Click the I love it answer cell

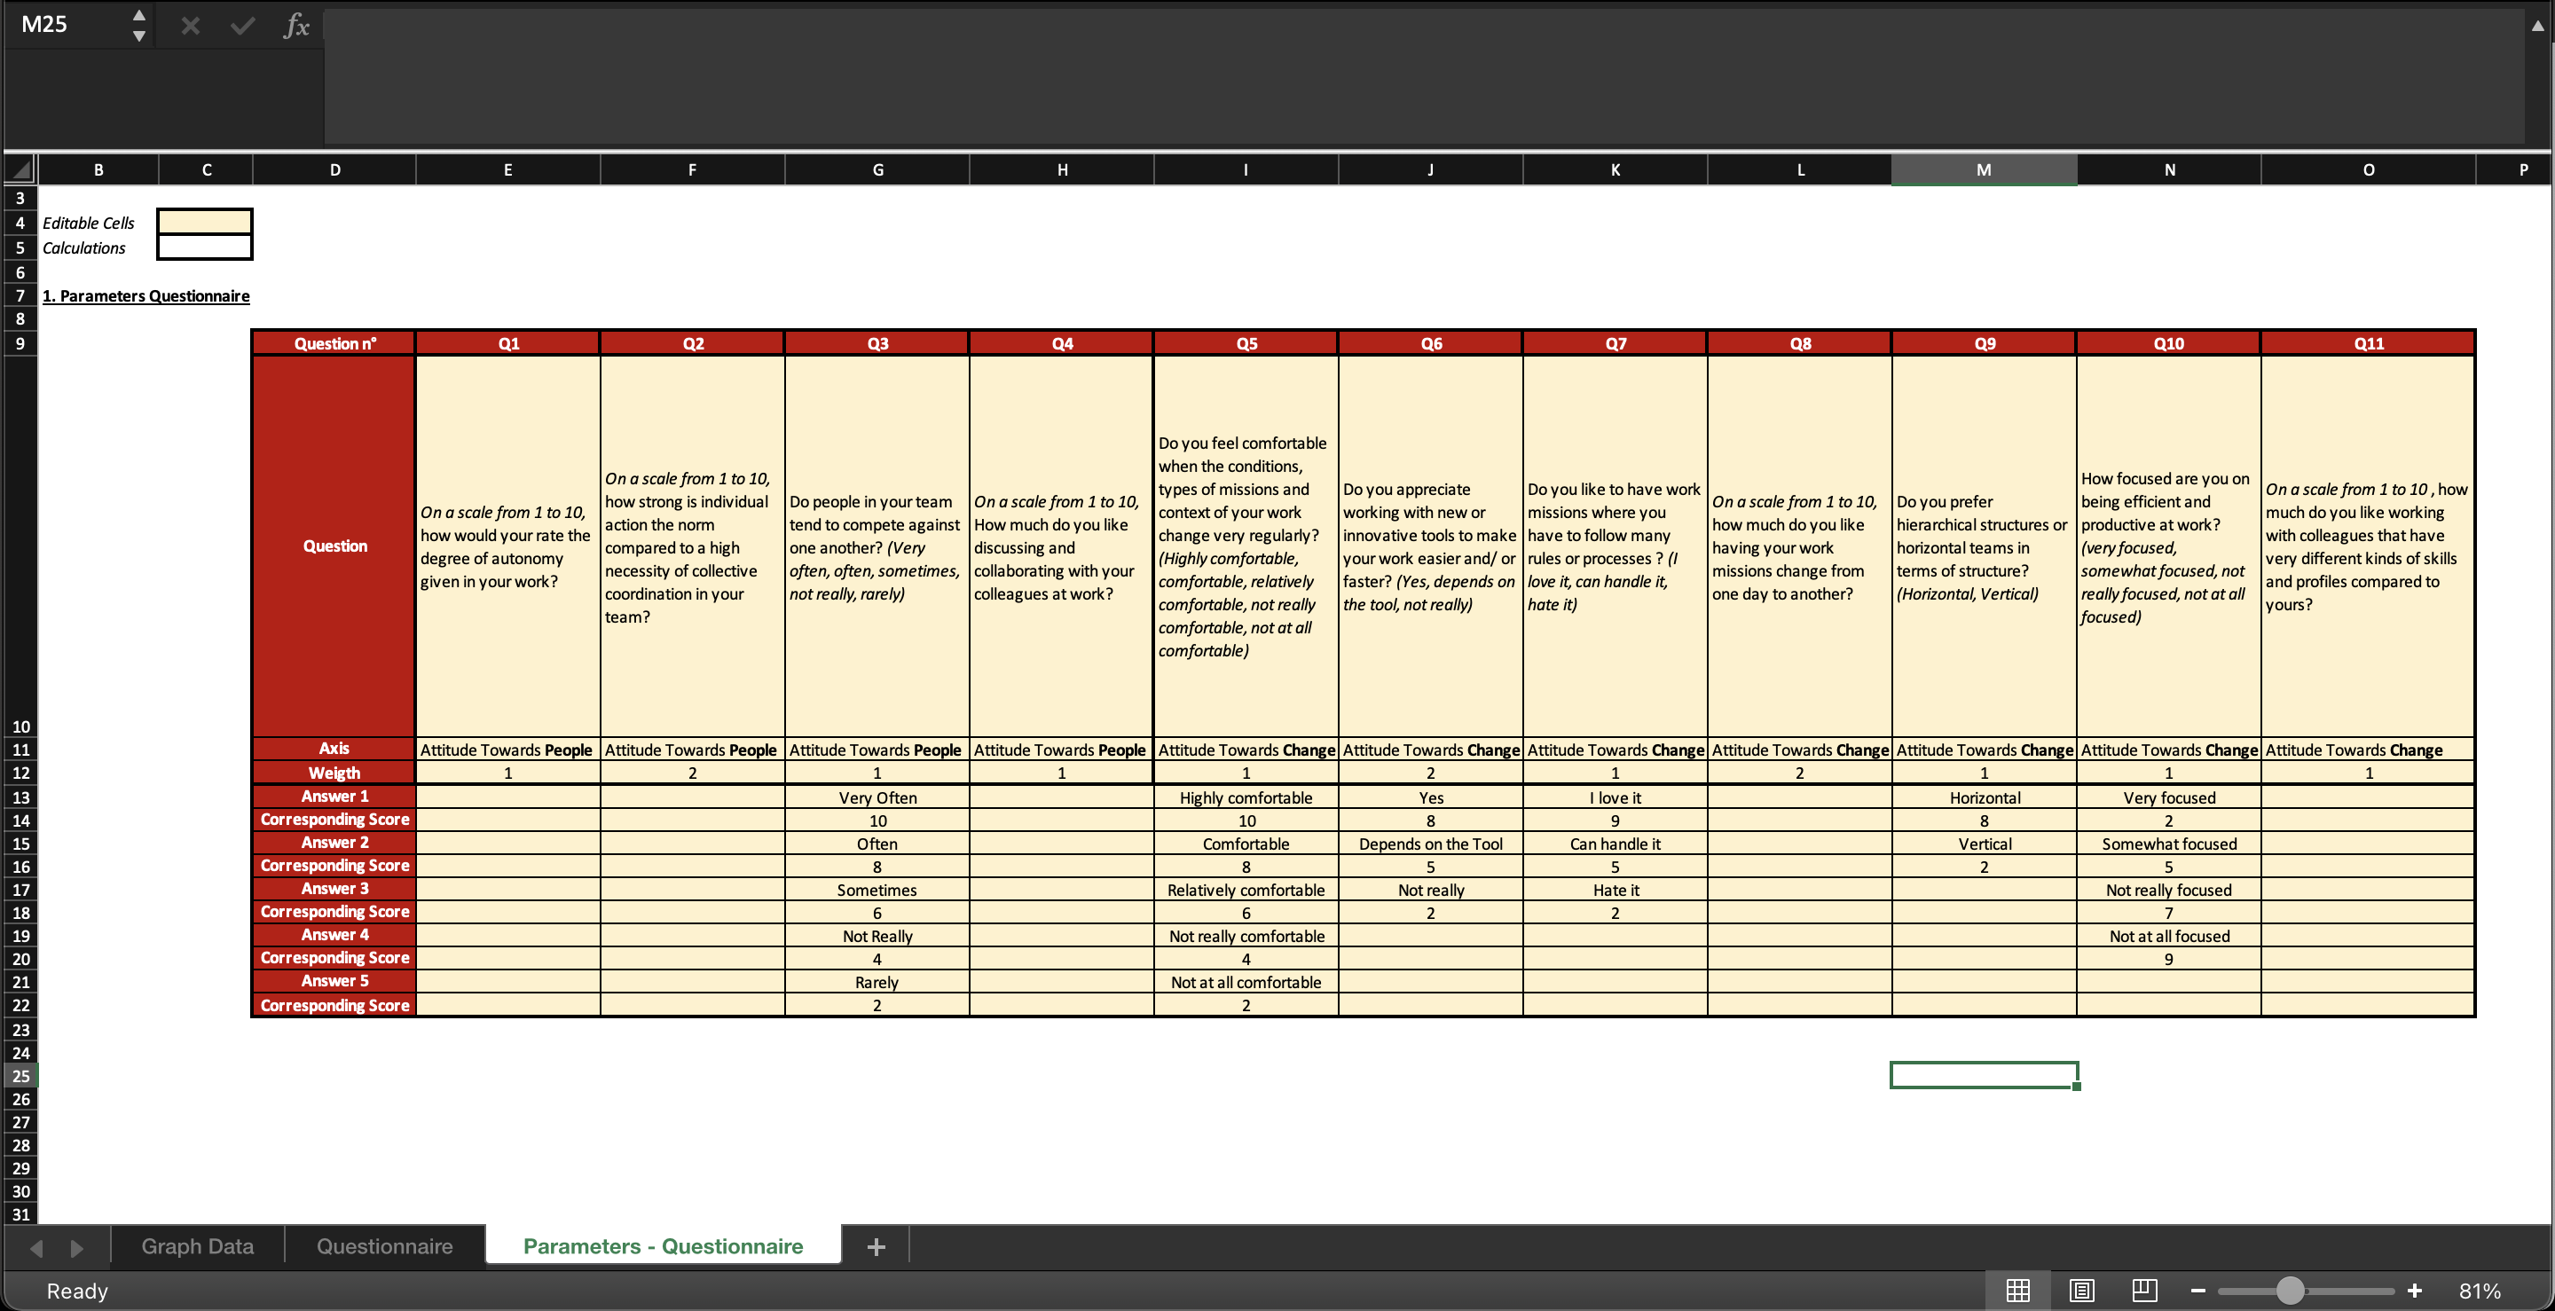tap(1615, 797)
